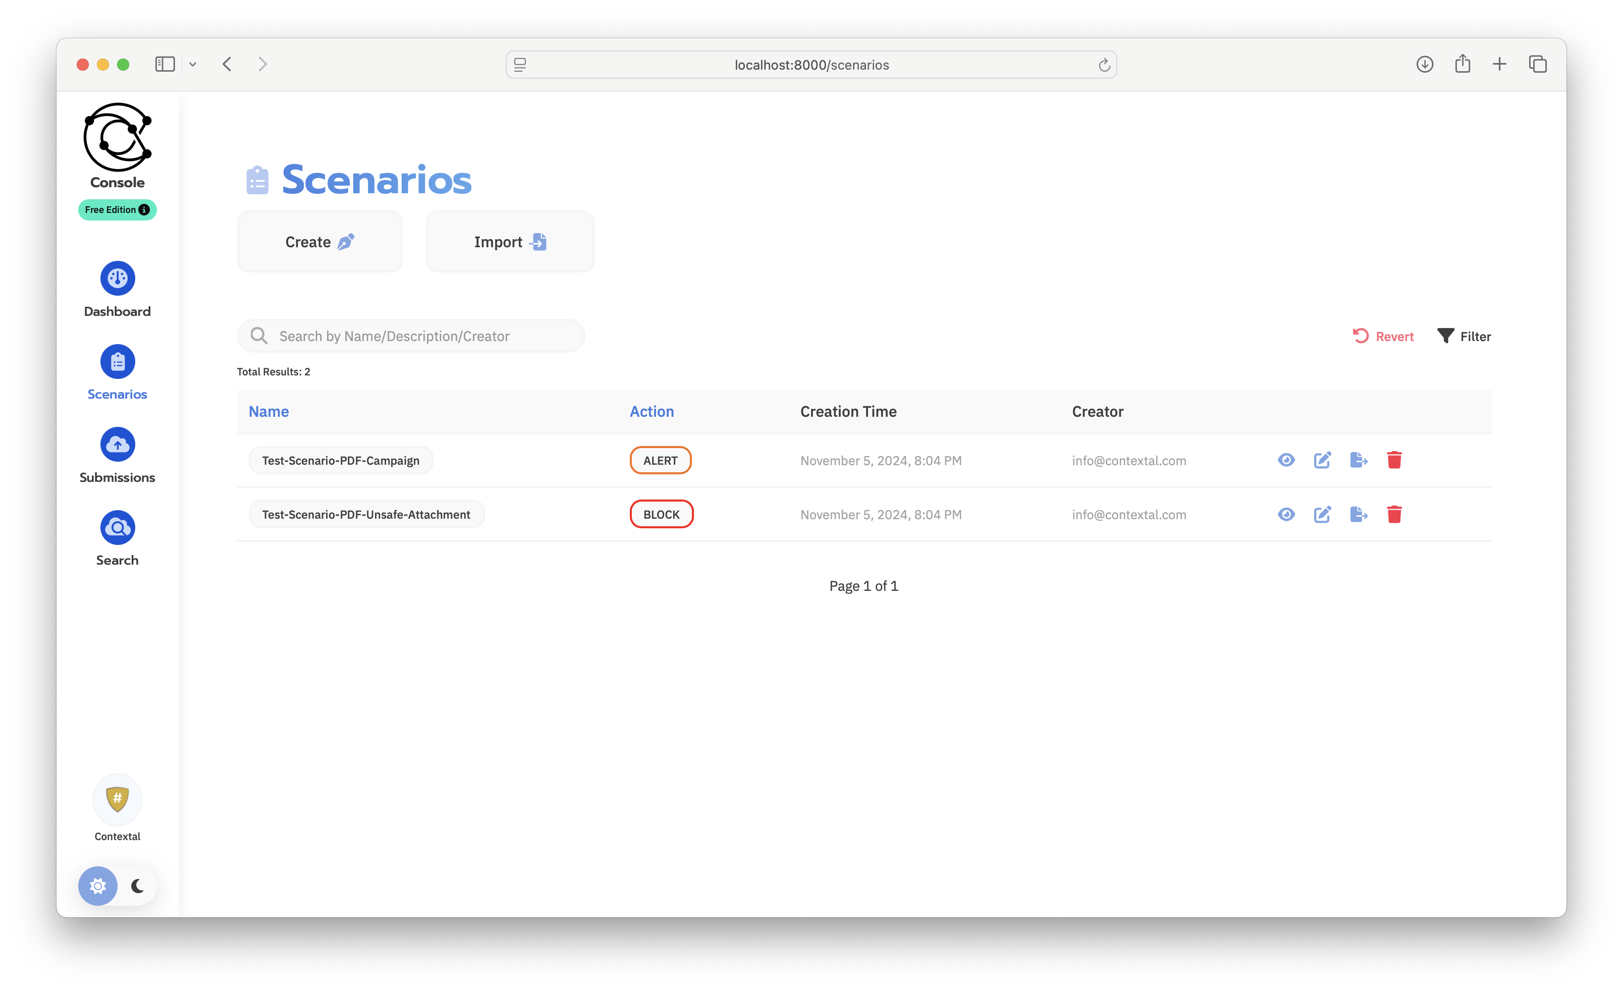Edit the Test-Scenario-PDF-Unsafe-Attachment scenario
Screen dimensions: 1623x992
click(x=1322, y=515)
